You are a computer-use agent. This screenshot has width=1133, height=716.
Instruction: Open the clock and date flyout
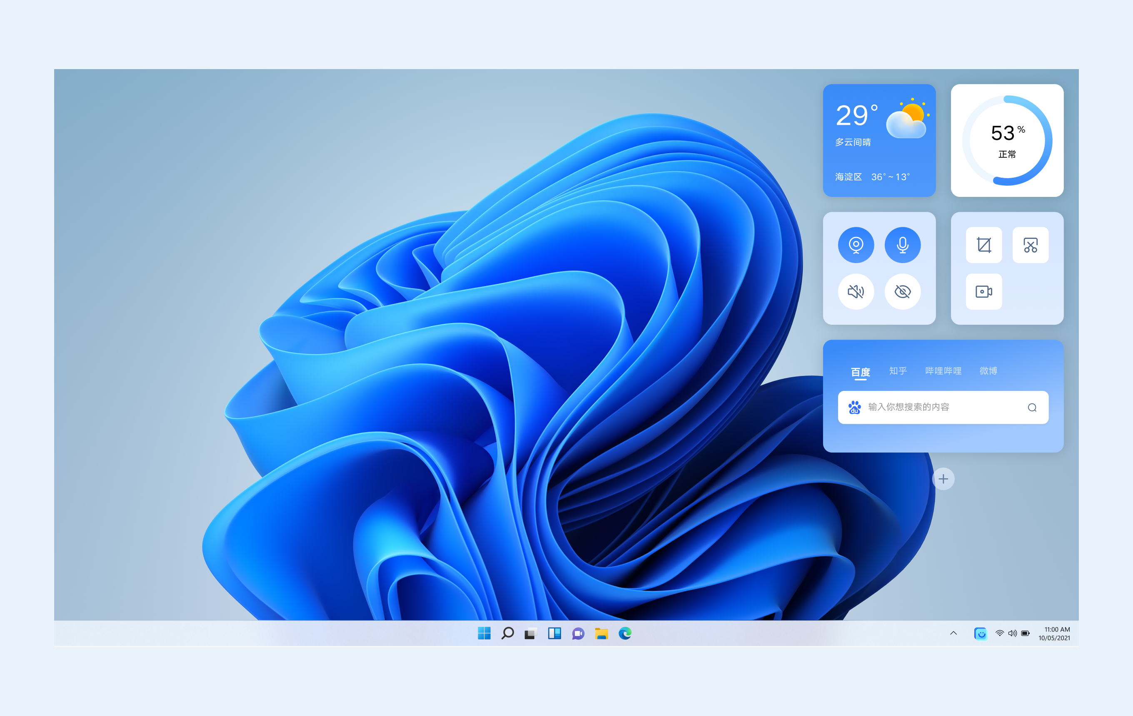pyautogui.click(x=1054, y=633)
